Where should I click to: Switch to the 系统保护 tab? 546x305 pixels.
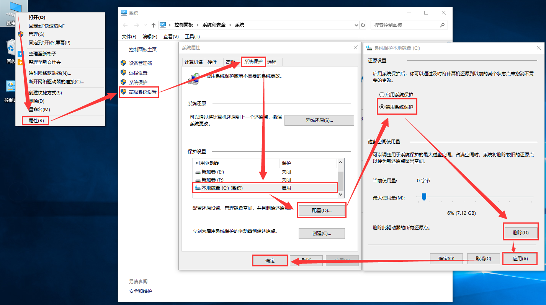coord(253,62)
